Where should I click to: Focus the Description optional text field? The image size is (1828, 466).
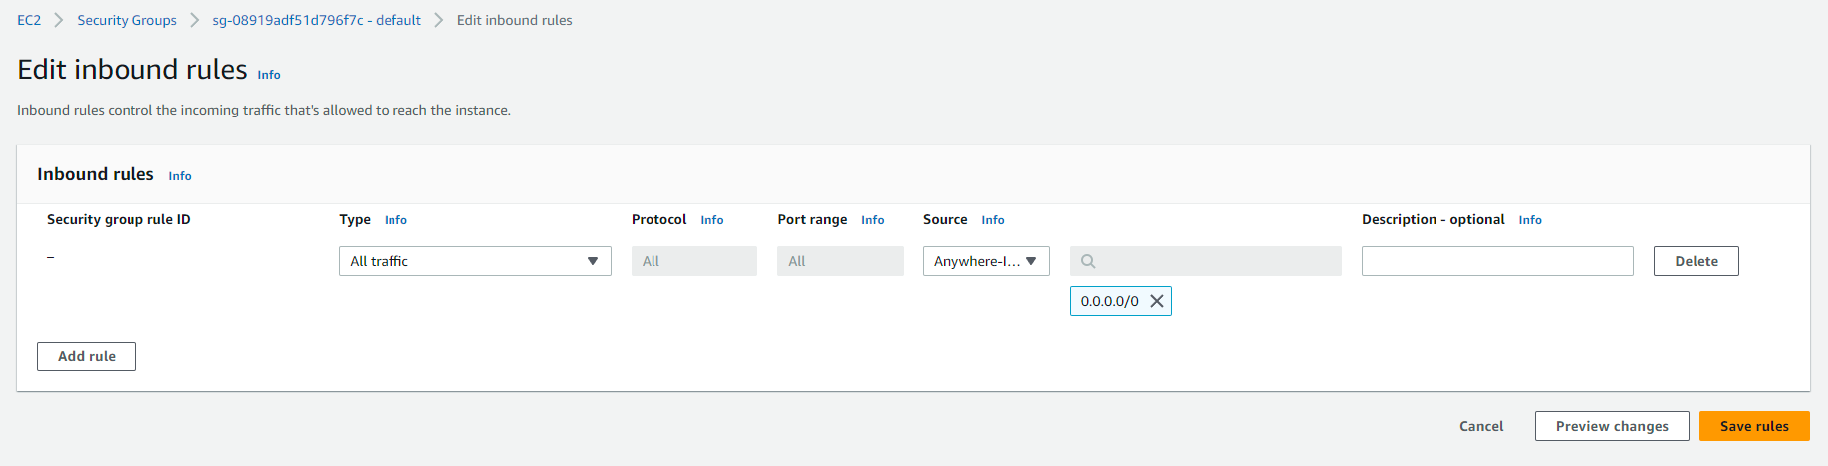tap(1496, 261)
